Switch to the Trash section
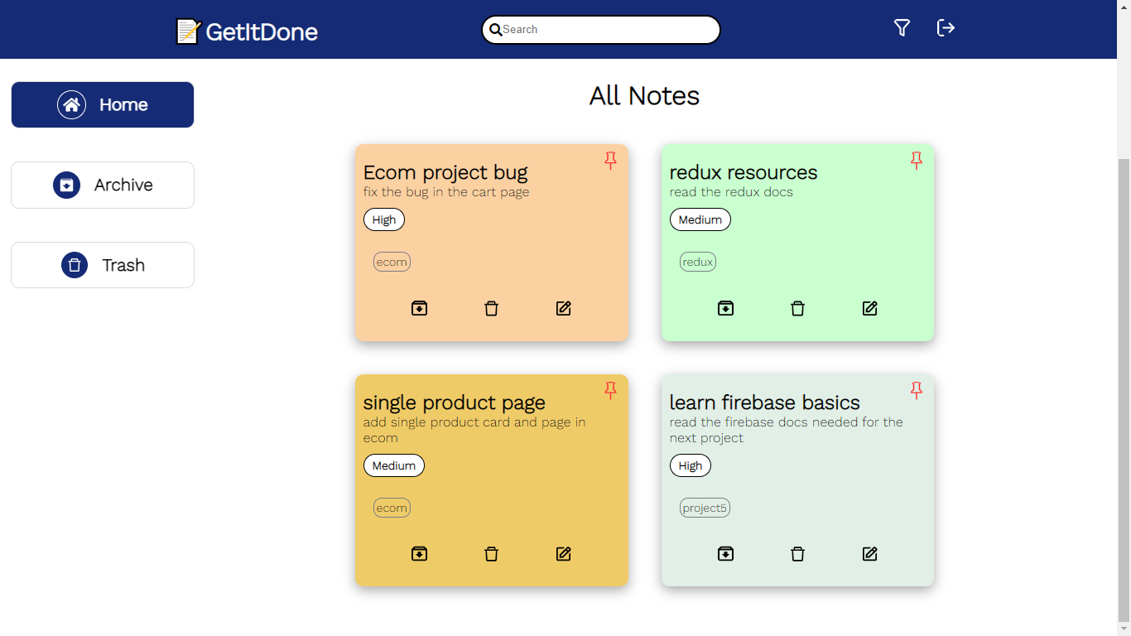Image resolution: width=1131 pixels, height=636 pixels. pos(102,265)
